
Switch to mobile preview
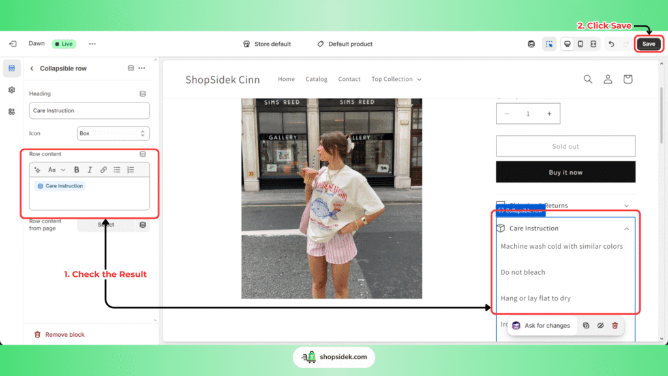point(580,44)
